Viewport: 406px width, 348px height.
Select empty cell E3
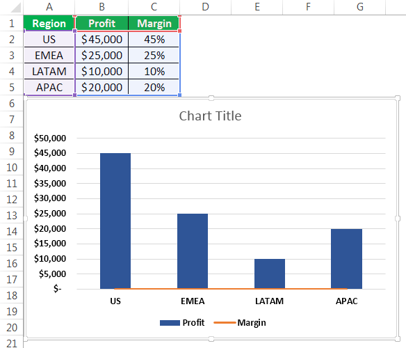pos(257,55)
